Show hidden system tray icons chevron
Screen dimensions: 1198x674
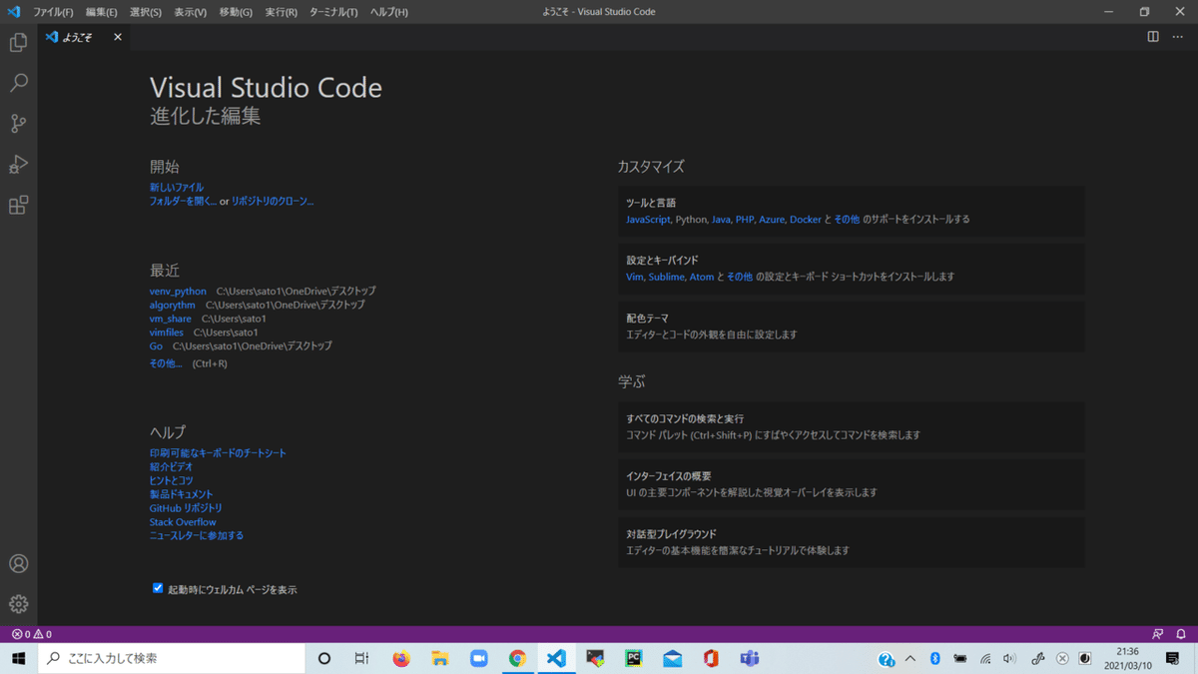coord(910,658)
